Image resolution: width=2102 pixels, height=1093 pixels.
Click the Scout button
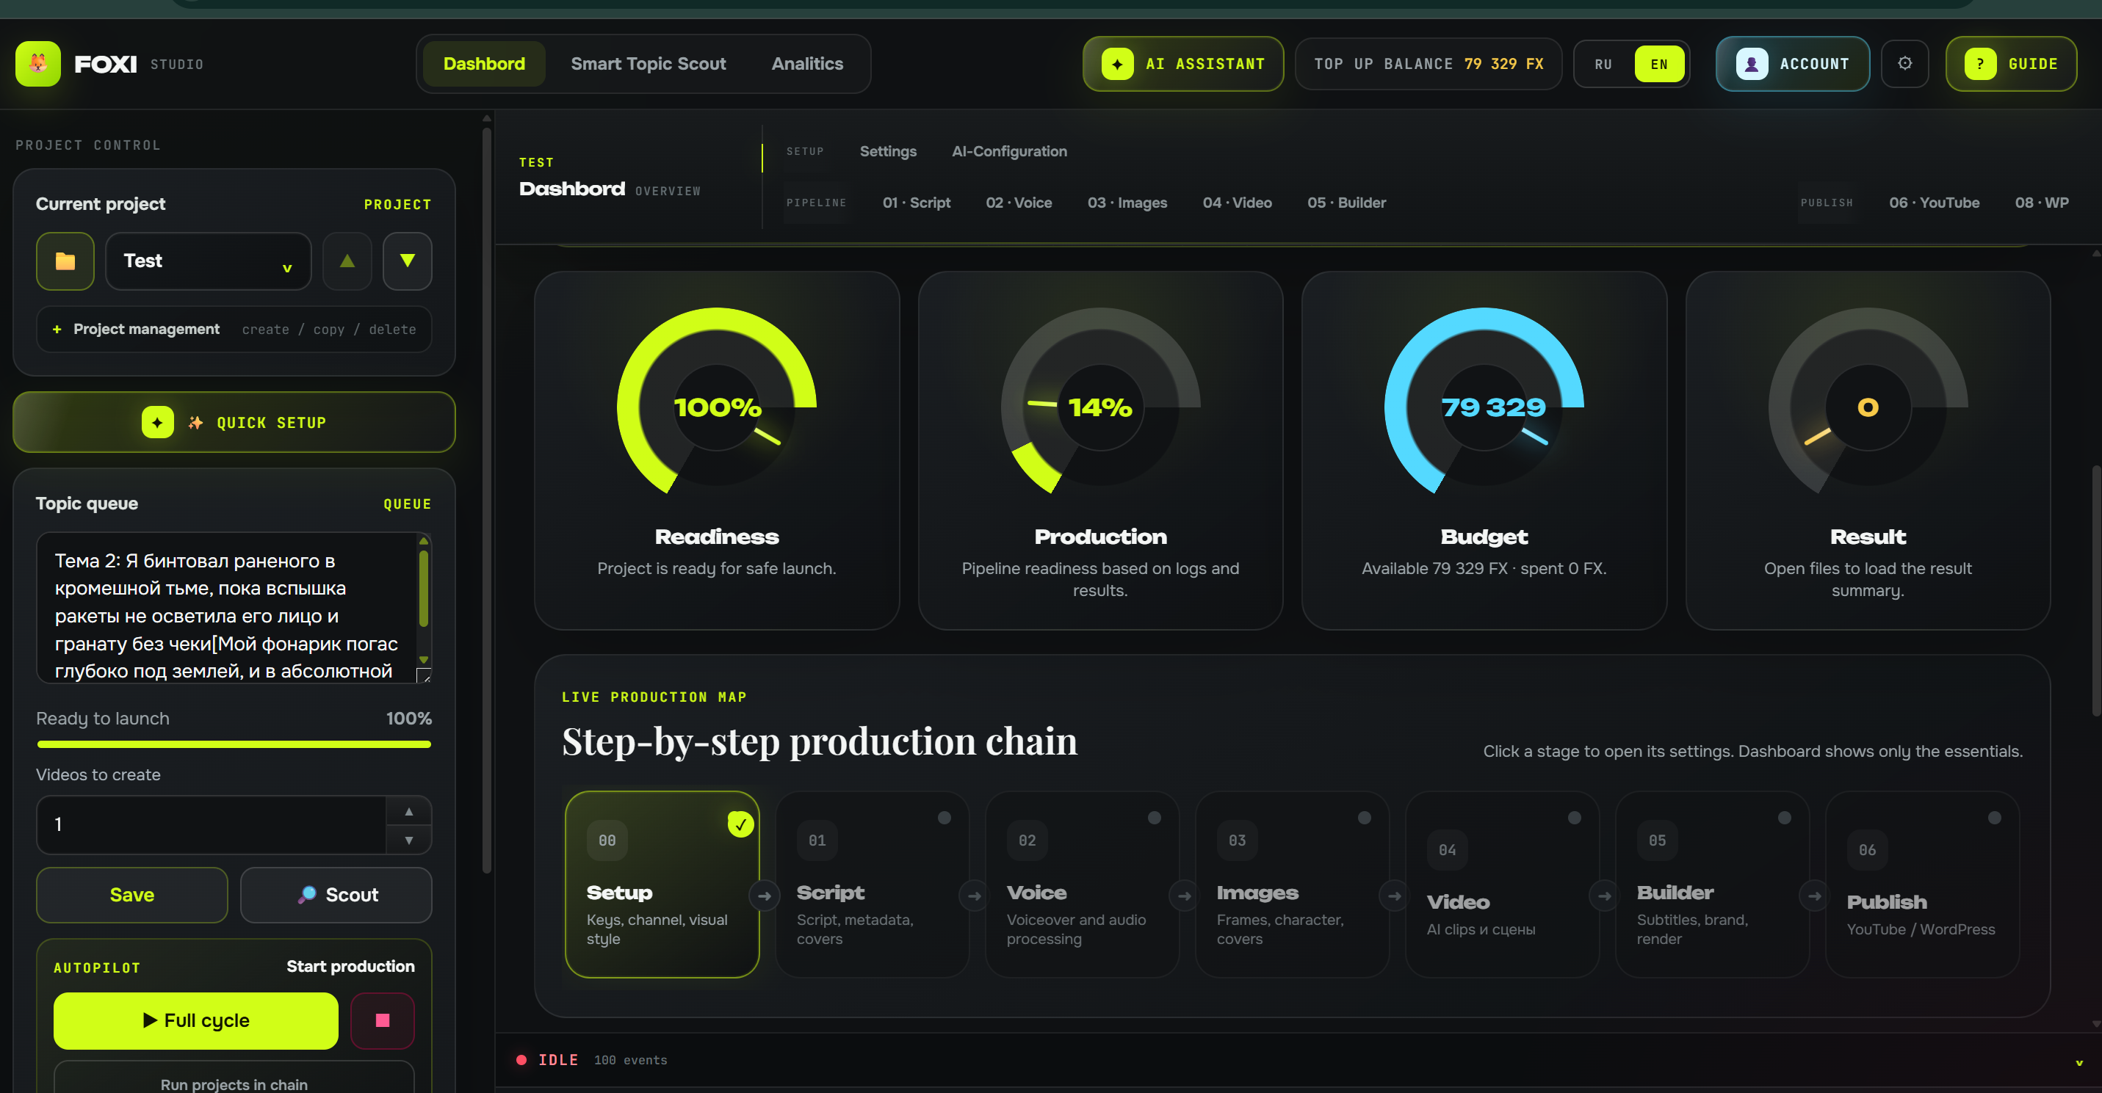(336, 895)
